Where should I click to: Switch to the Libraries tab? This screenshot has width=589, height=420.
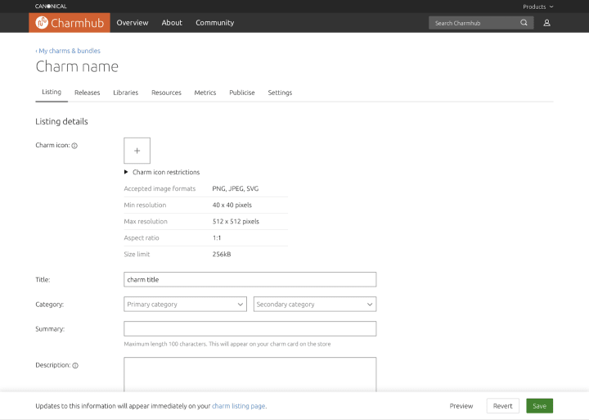[x=125, y=93]
